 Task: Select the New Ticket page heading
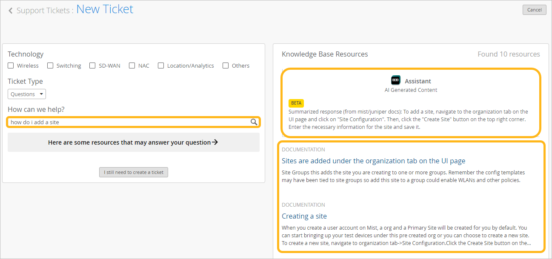point(105,9)
